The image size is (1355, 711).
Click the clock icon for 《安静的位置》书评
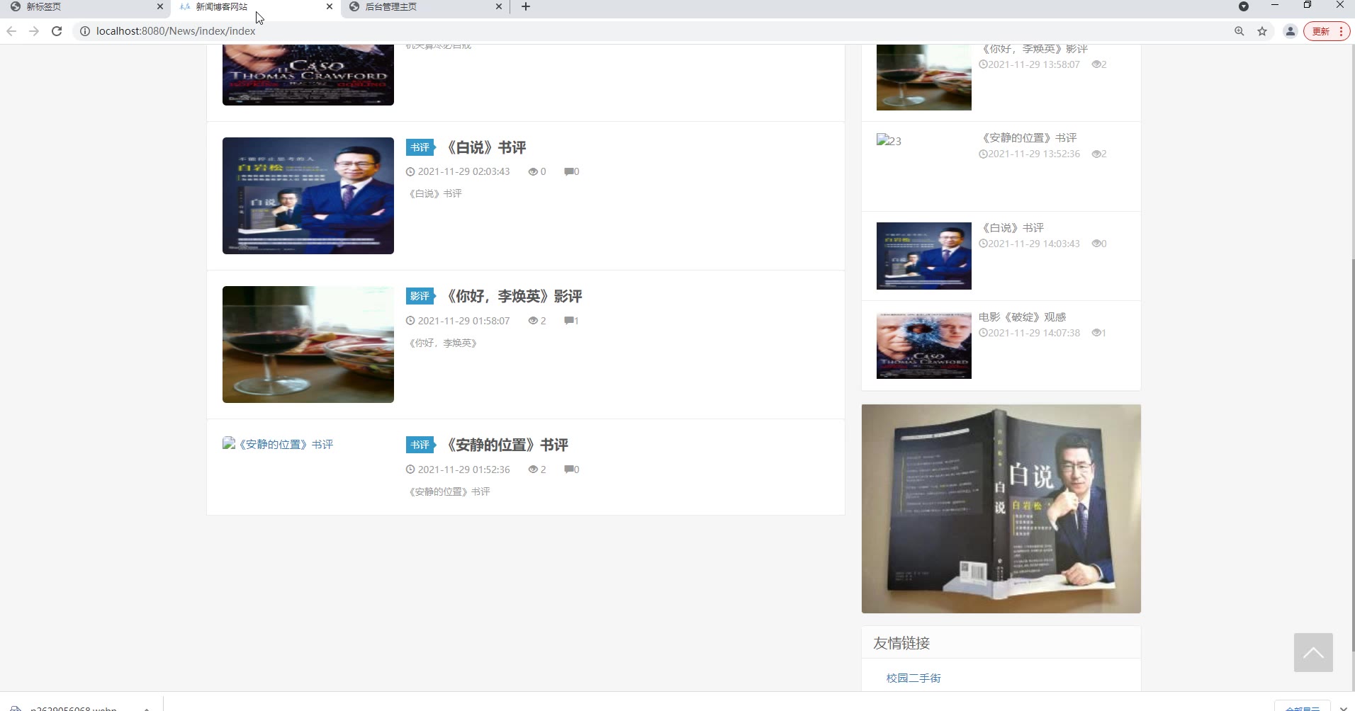(x=410, y=470)
